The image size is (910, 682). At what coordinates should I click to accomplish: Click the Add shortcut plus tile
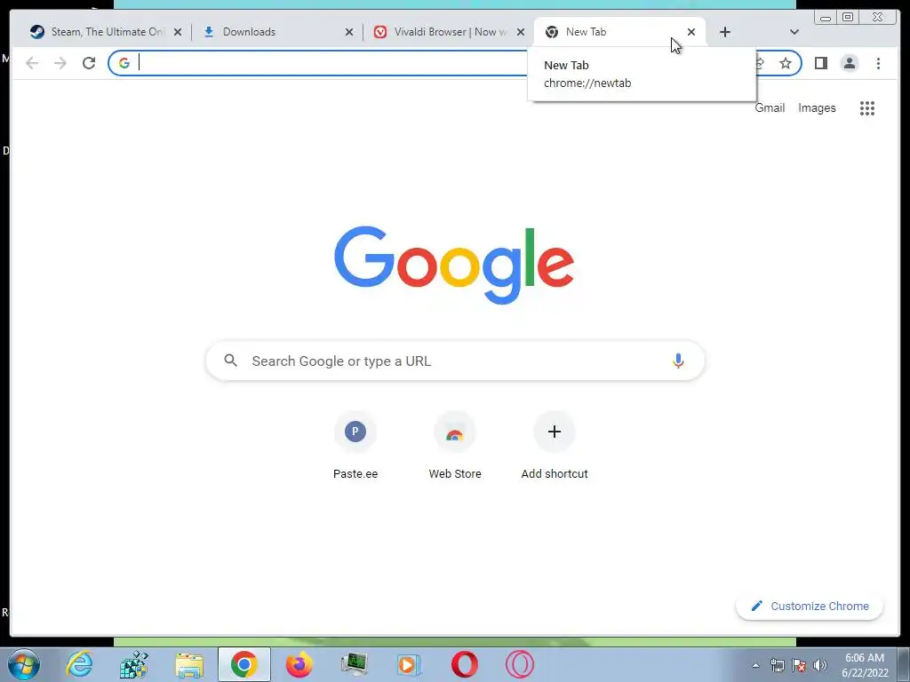pos(555,446)
